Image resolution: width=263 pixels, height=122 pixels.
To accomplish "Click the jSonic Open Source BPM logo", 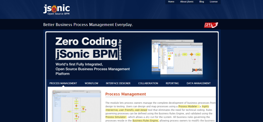I will tap(56, 10).
